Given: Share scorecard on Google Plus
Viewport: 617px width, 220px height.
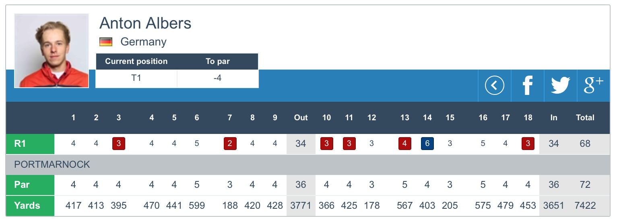Looking at the screenshot, I should (x=593, y=86).
